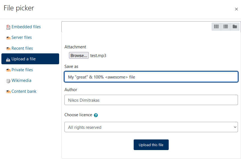Open the Embedded files repository
This screenshot has width=241, height=159.
26,27
